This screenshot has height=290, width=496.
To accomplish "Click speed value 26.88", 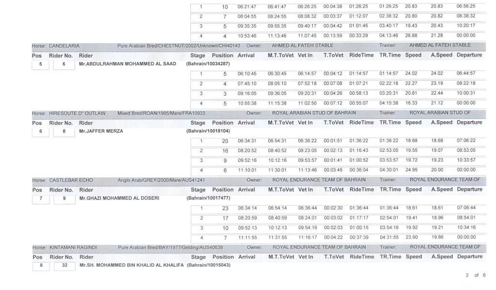I will tap(411, 36).
